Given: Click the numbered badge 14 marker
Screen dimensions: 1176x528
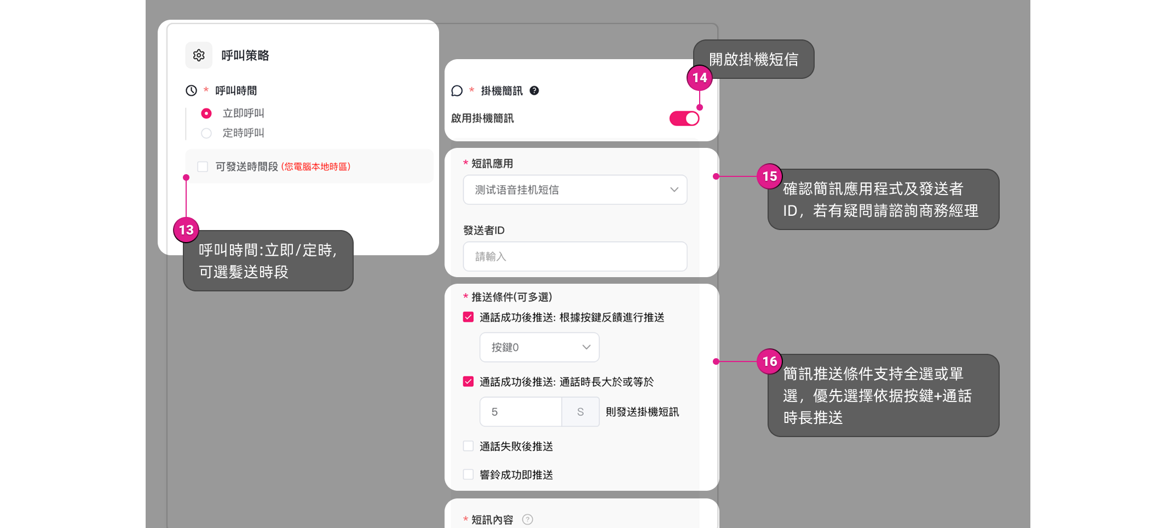Looking at the screenshot, I should (x=700, y=78).
